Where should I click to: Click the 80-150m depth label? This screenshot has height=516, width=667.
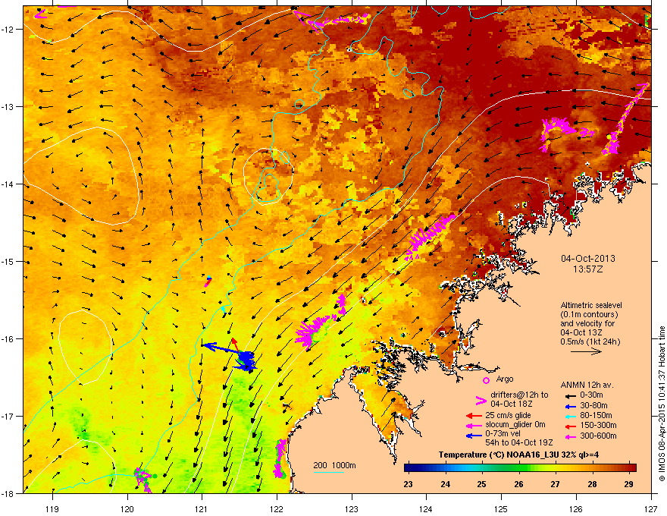(596, 415)
